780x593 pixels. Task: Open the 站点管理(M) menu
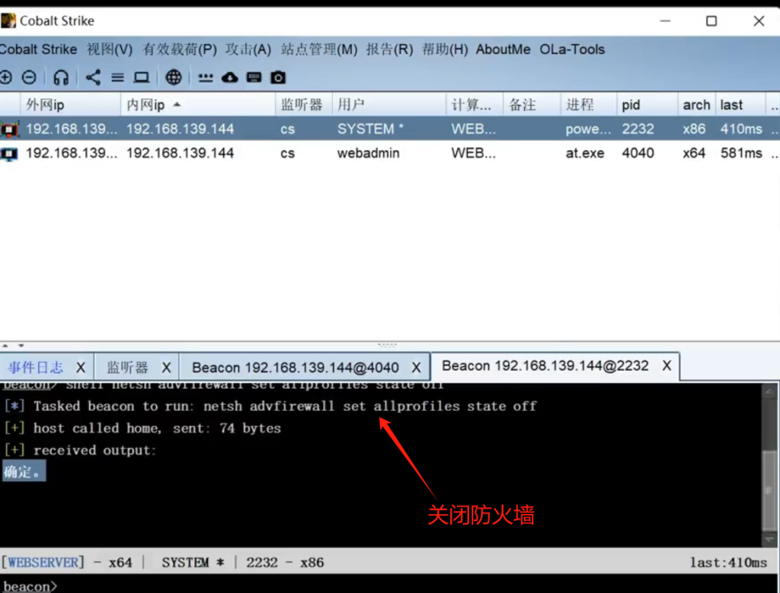coord(319,49)
